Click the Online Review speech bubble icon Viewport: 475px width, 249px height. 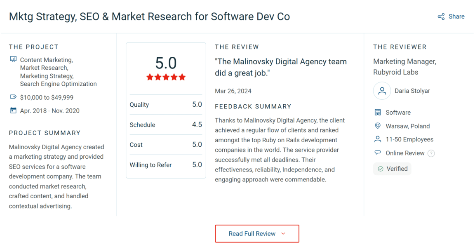tap(377, 153)
